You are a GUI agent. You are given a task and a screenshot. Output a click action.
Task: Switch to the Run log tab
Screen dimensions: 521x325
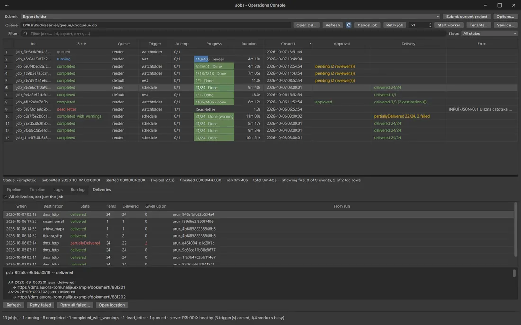click(x=77, y=190)
